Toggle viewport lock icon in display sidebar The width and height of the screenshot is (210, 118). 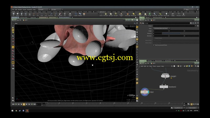[x=137, y=32]
